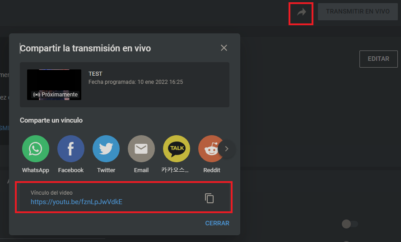The height and width of the screenshot is (242, 401).
Task: Share the link by Email
Action: pyautogui.click(x=141, y=149)
